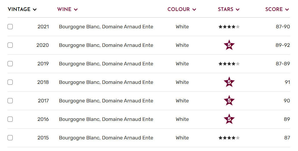Expand the Colour column header dropdown
Image resolution: width=298 pixels, height=151 pixels.
(x=182, y=9)
